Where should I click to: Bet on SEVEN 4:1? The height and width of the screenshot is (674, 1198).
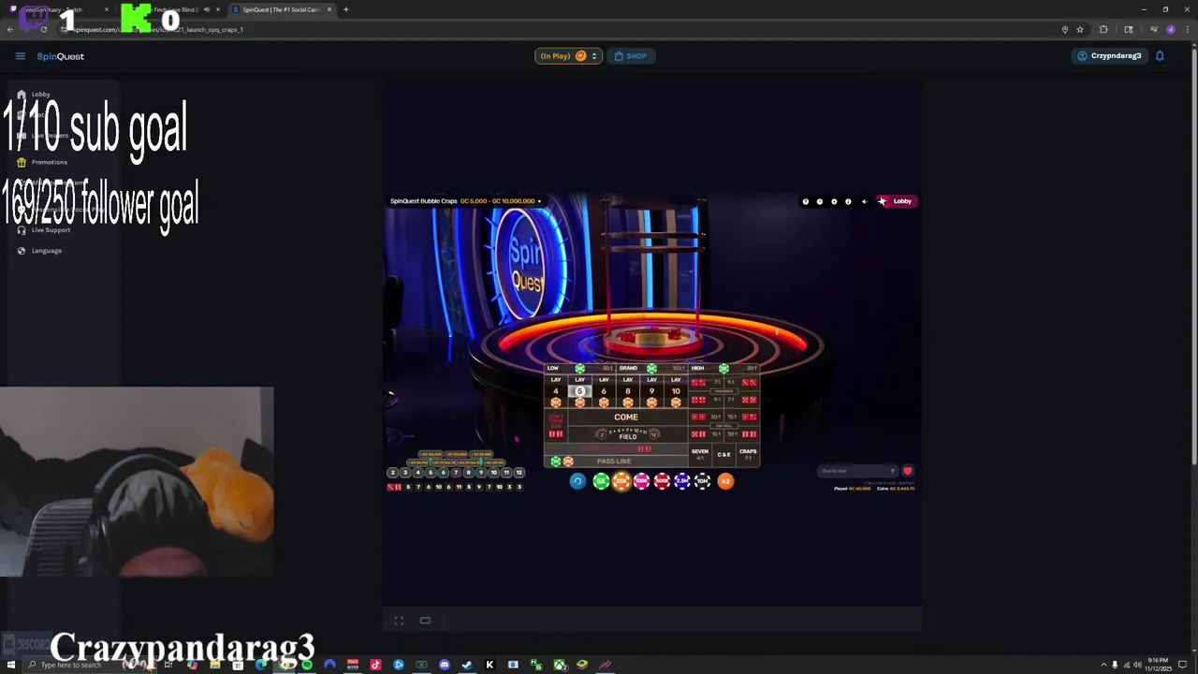click(700, 455)
